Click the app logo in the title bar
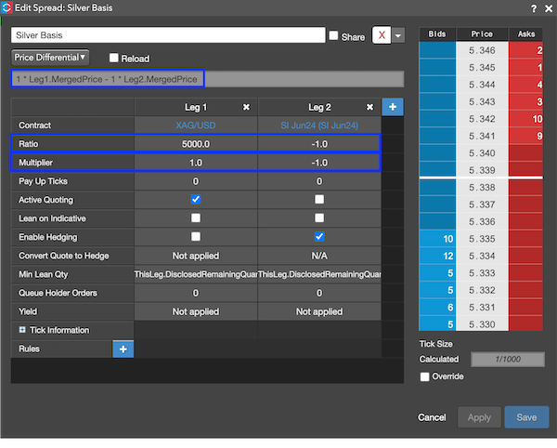Viewport: 557px width, 448px height. point(6,7)
